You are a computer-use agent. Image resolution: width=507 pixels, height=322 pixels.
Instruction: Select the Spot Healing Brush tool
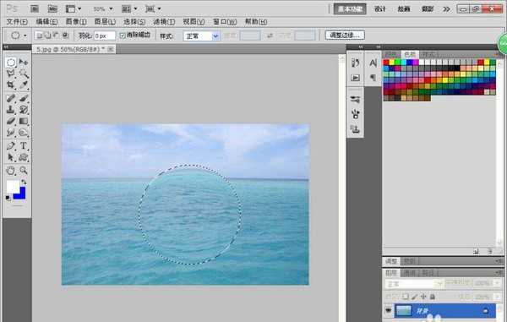[x=11, y=98]
